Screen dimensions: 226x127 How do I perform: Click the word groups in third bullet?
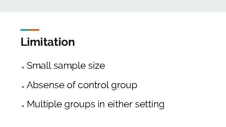click(80, 105)
